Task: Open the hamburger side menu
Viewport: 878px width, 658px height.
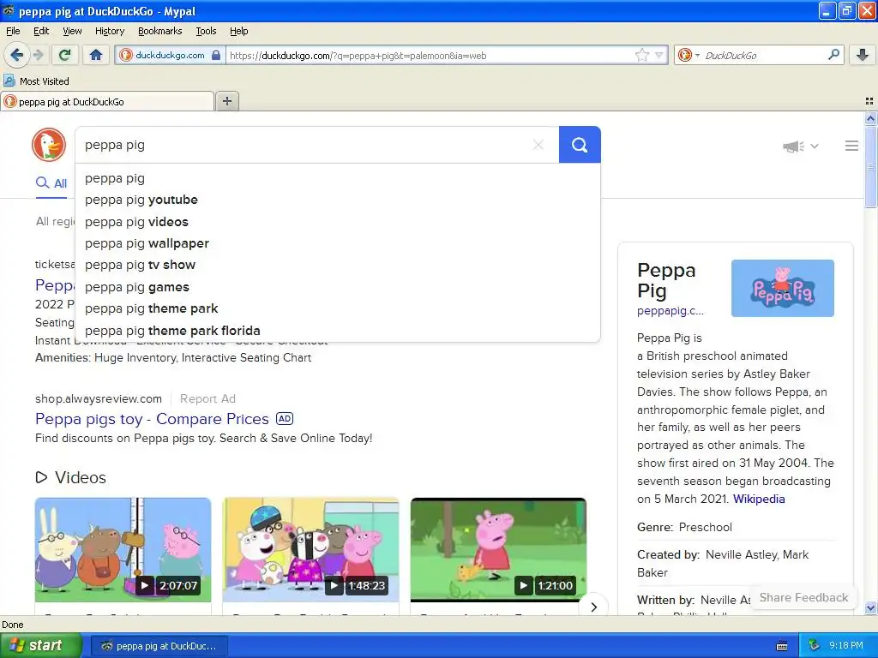Action: (x=851, y=146)
